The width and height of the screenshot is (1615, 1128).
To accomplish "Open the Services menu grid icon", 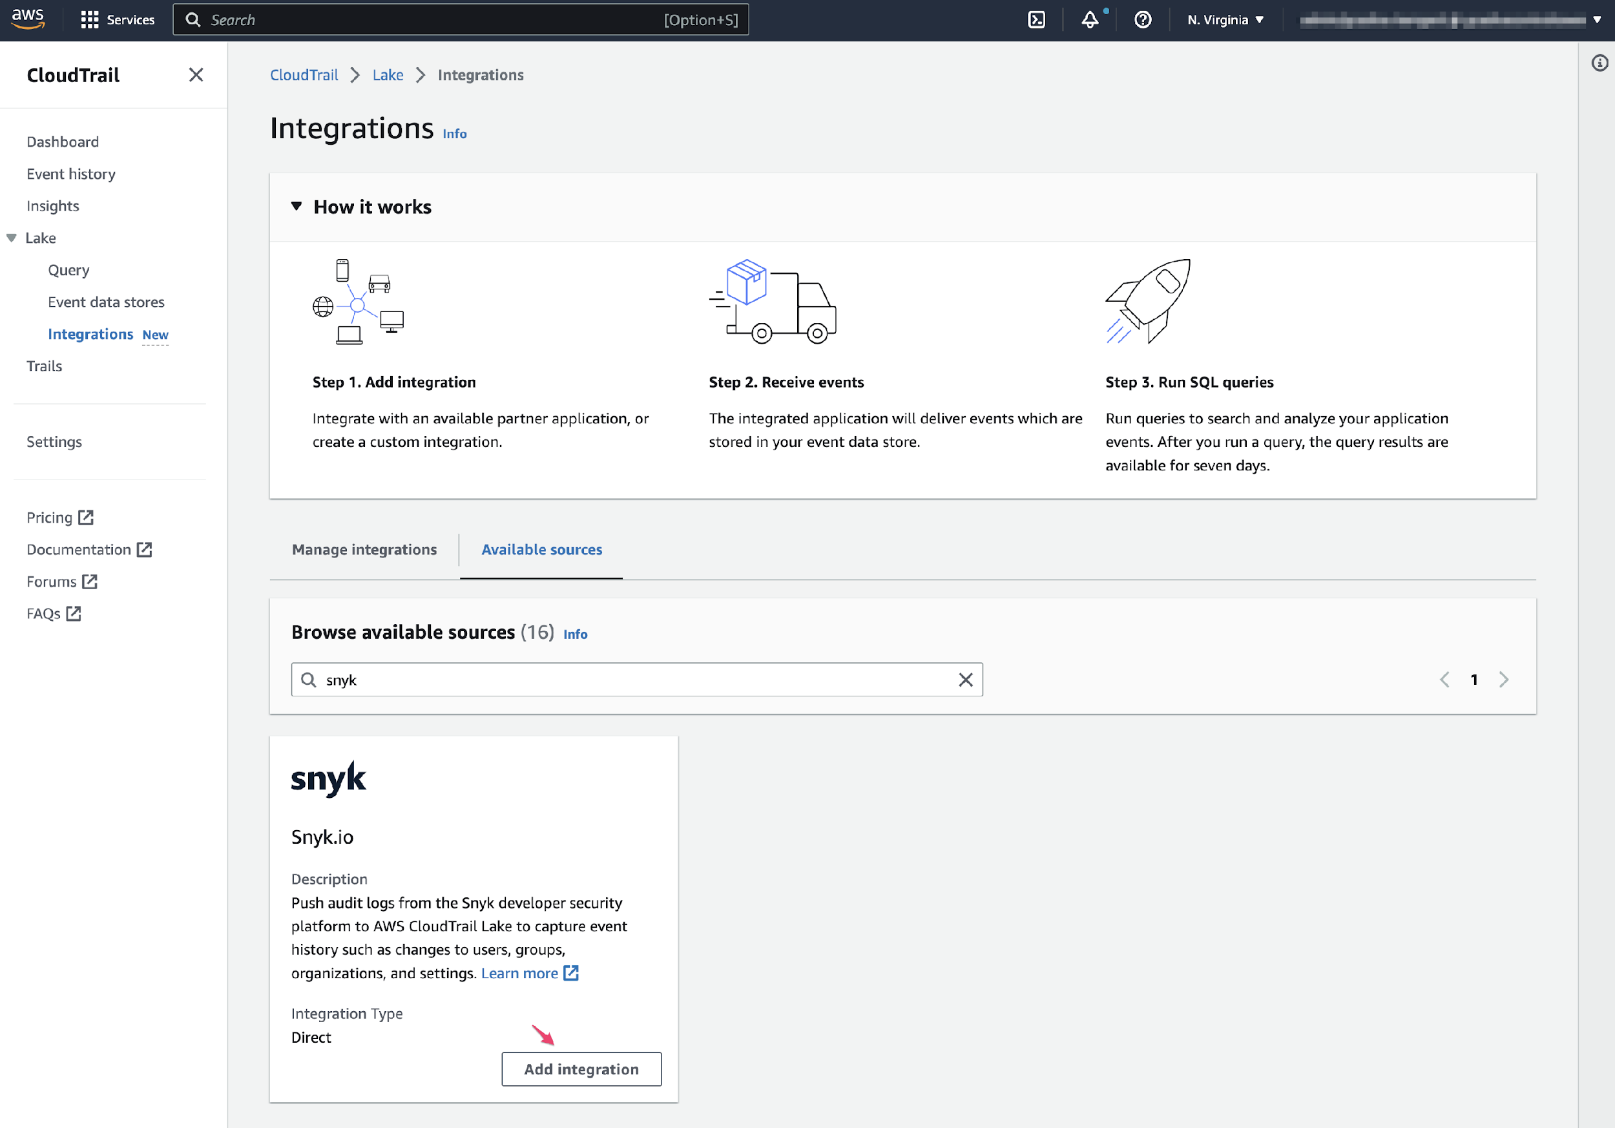I will (89, 19).
